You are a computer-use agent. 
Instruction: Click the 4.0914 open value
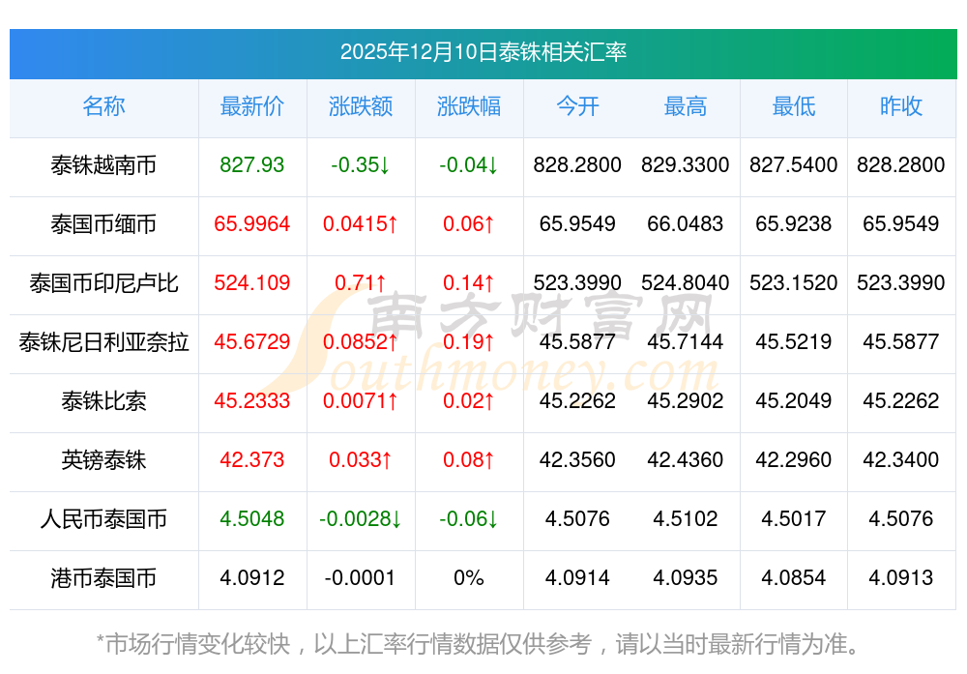[577, 578]
